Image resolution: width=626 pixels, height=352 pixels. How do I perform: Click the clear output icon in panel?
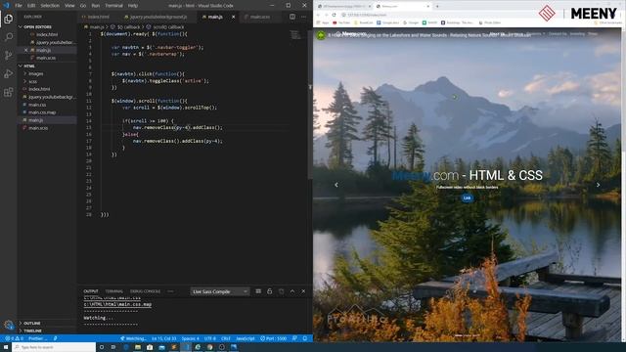pyautogui.click(x=258, y=291)
